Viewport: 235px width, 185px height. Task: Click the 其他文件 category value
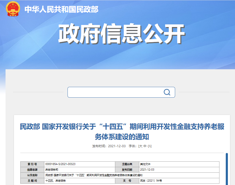tap(145, 164)
